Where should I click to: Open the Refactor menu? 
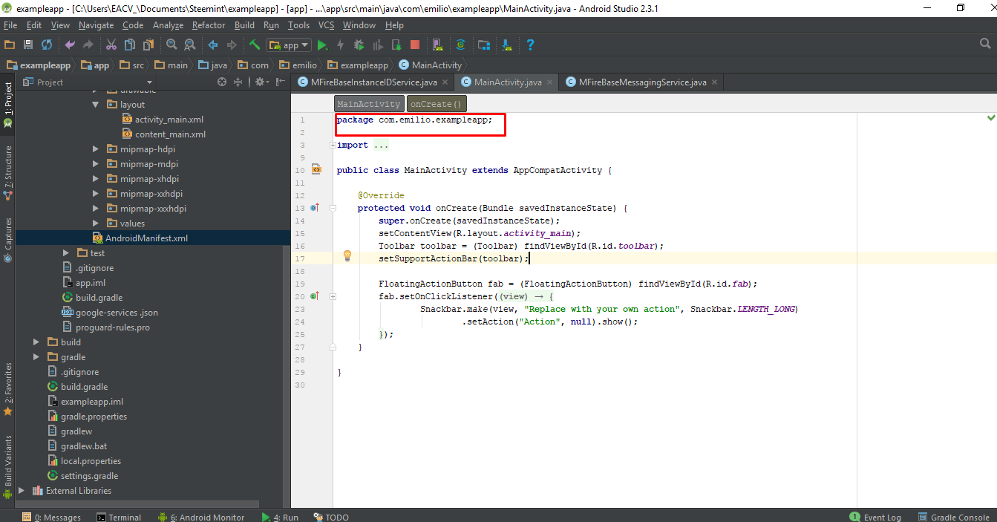(x=209, y=25)
